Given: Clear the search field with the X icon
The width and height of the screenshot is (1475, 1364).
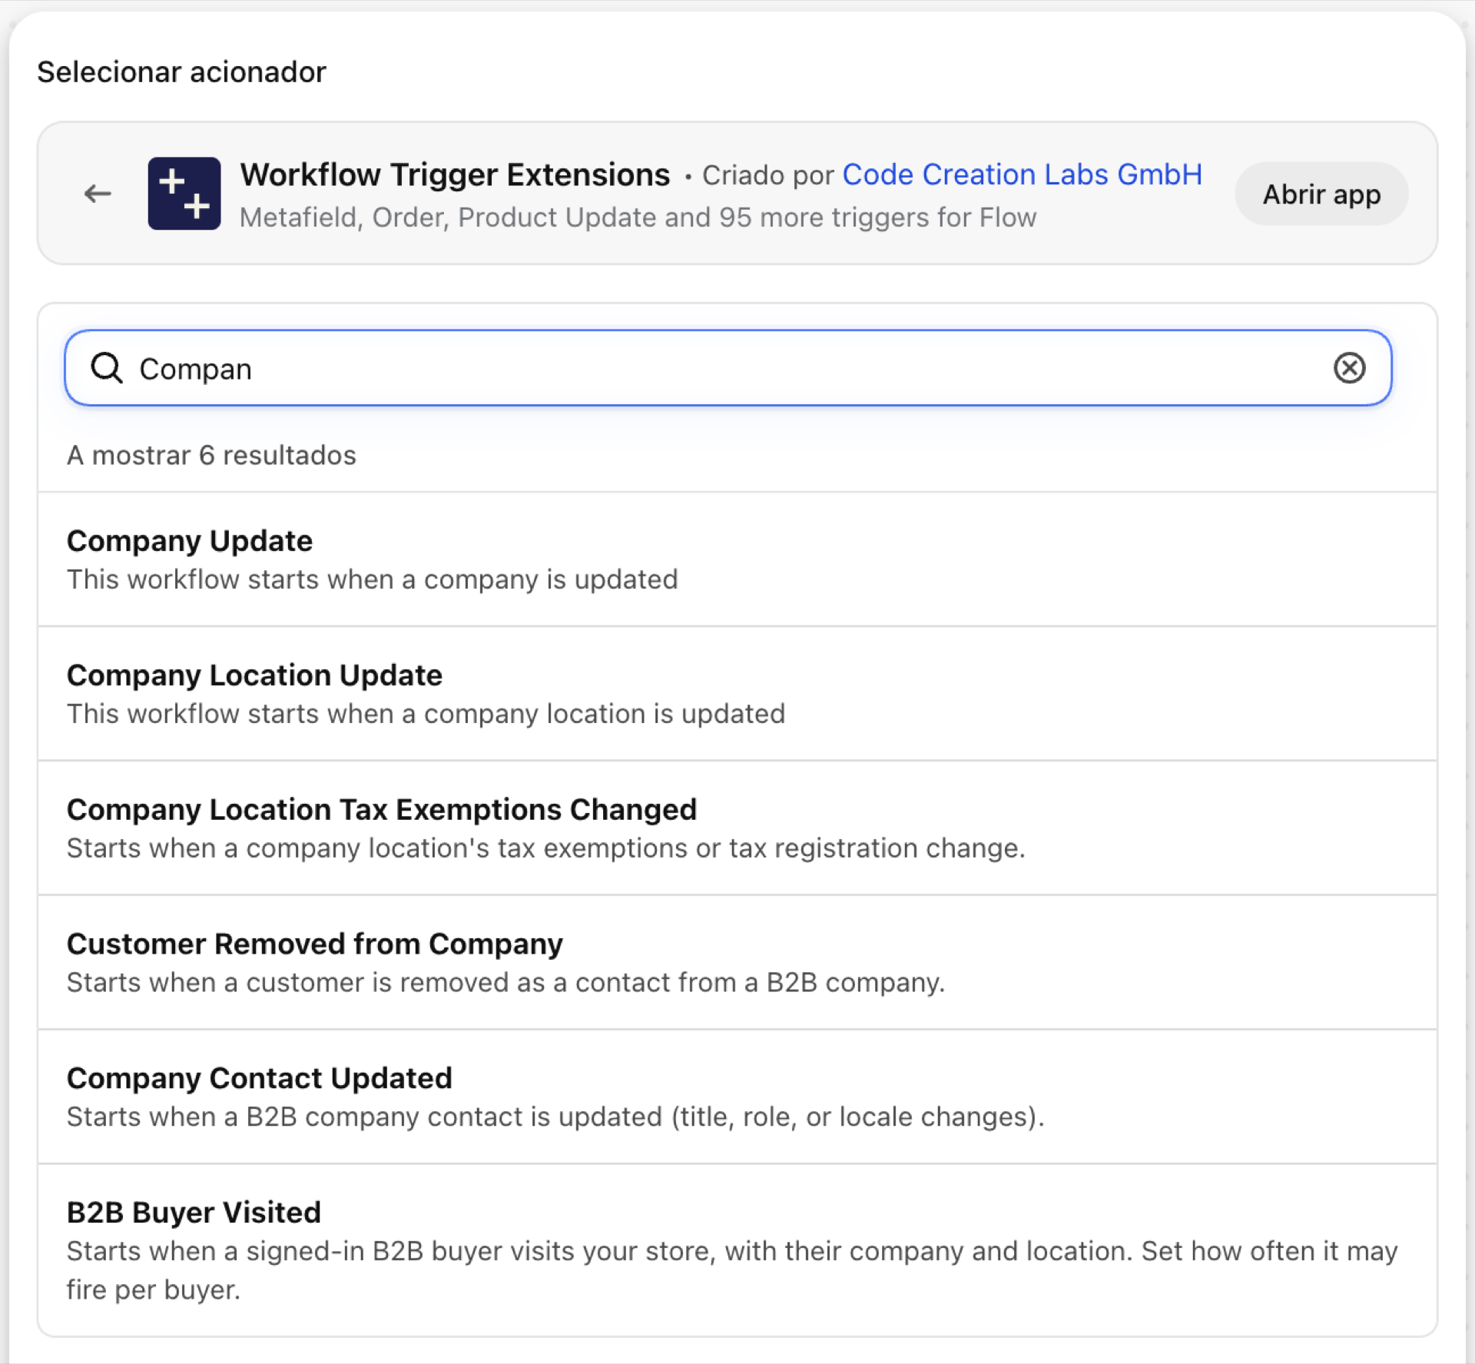Looking at the screenshot, I should pyautogui.click(x=1349, y=368).
